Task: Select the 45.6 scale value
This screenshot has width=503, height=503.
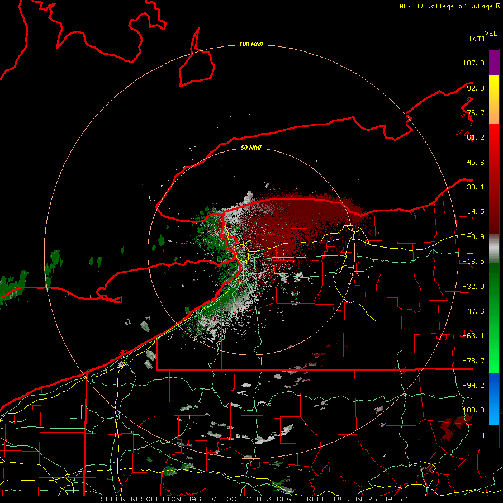Action: pyautogui.click(x=476, y=162)
